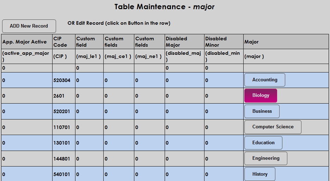Select CIP code cell 110701
This screenshot has width=330, height=181.
point(62,127)
